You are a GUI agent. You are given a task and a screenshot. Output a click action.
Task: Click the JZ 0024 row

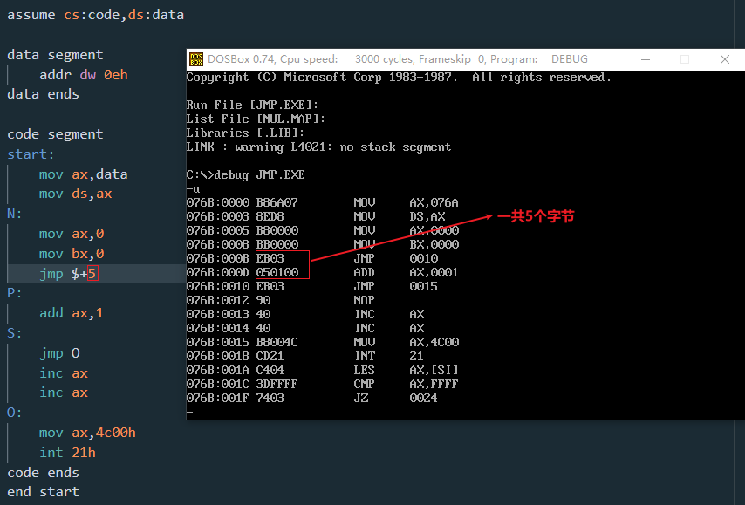click(x=312, y=398)
